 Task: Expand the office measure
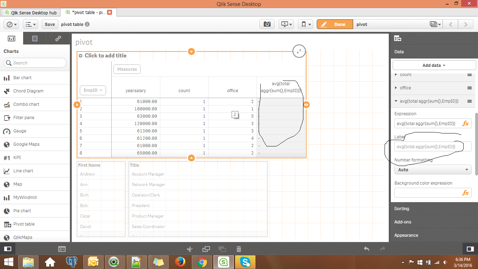(396, 88)
